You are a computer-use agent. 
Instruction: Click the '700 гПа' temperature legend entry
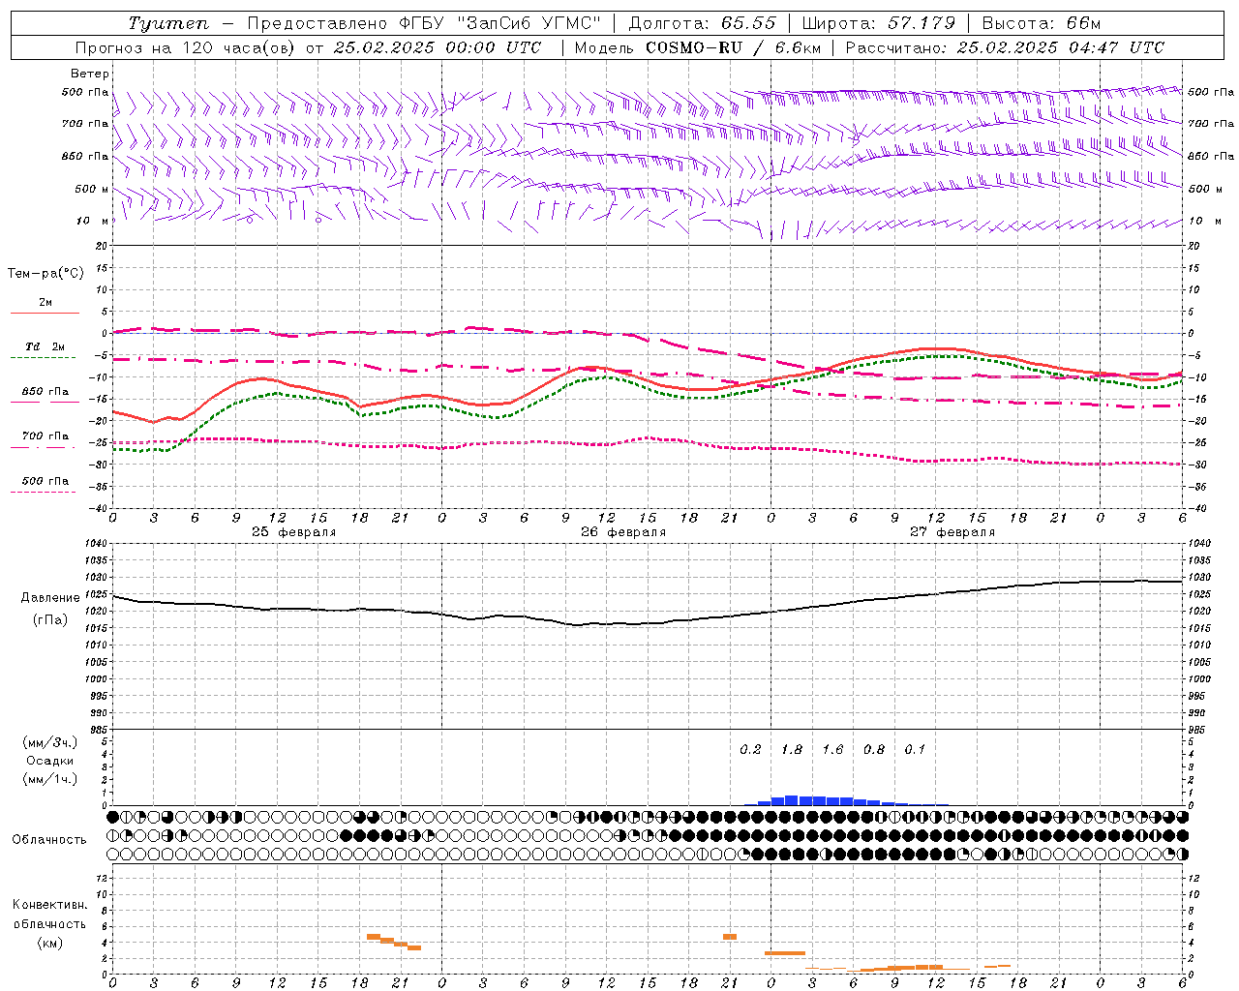pos(45,436)
